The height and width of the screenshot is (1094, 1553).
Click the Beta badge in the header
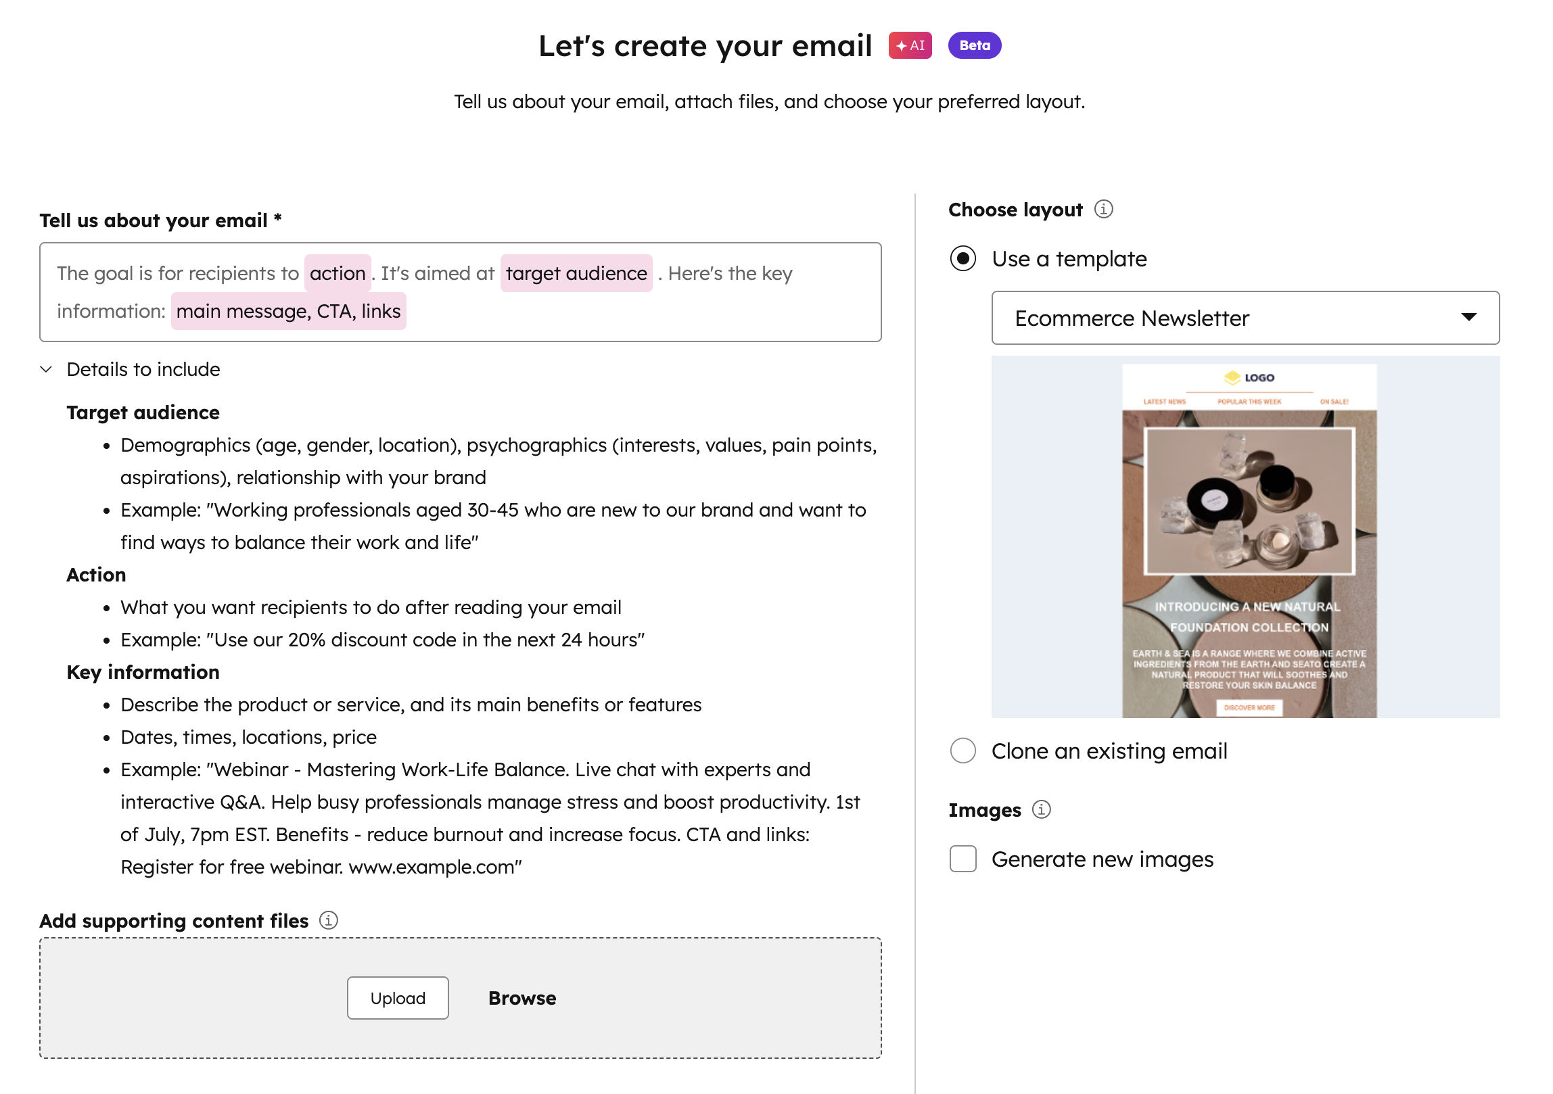pos(974,45)
